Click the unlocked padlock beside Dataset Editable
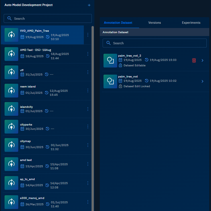This screenshot has width=211, height=211. (120, 65)
